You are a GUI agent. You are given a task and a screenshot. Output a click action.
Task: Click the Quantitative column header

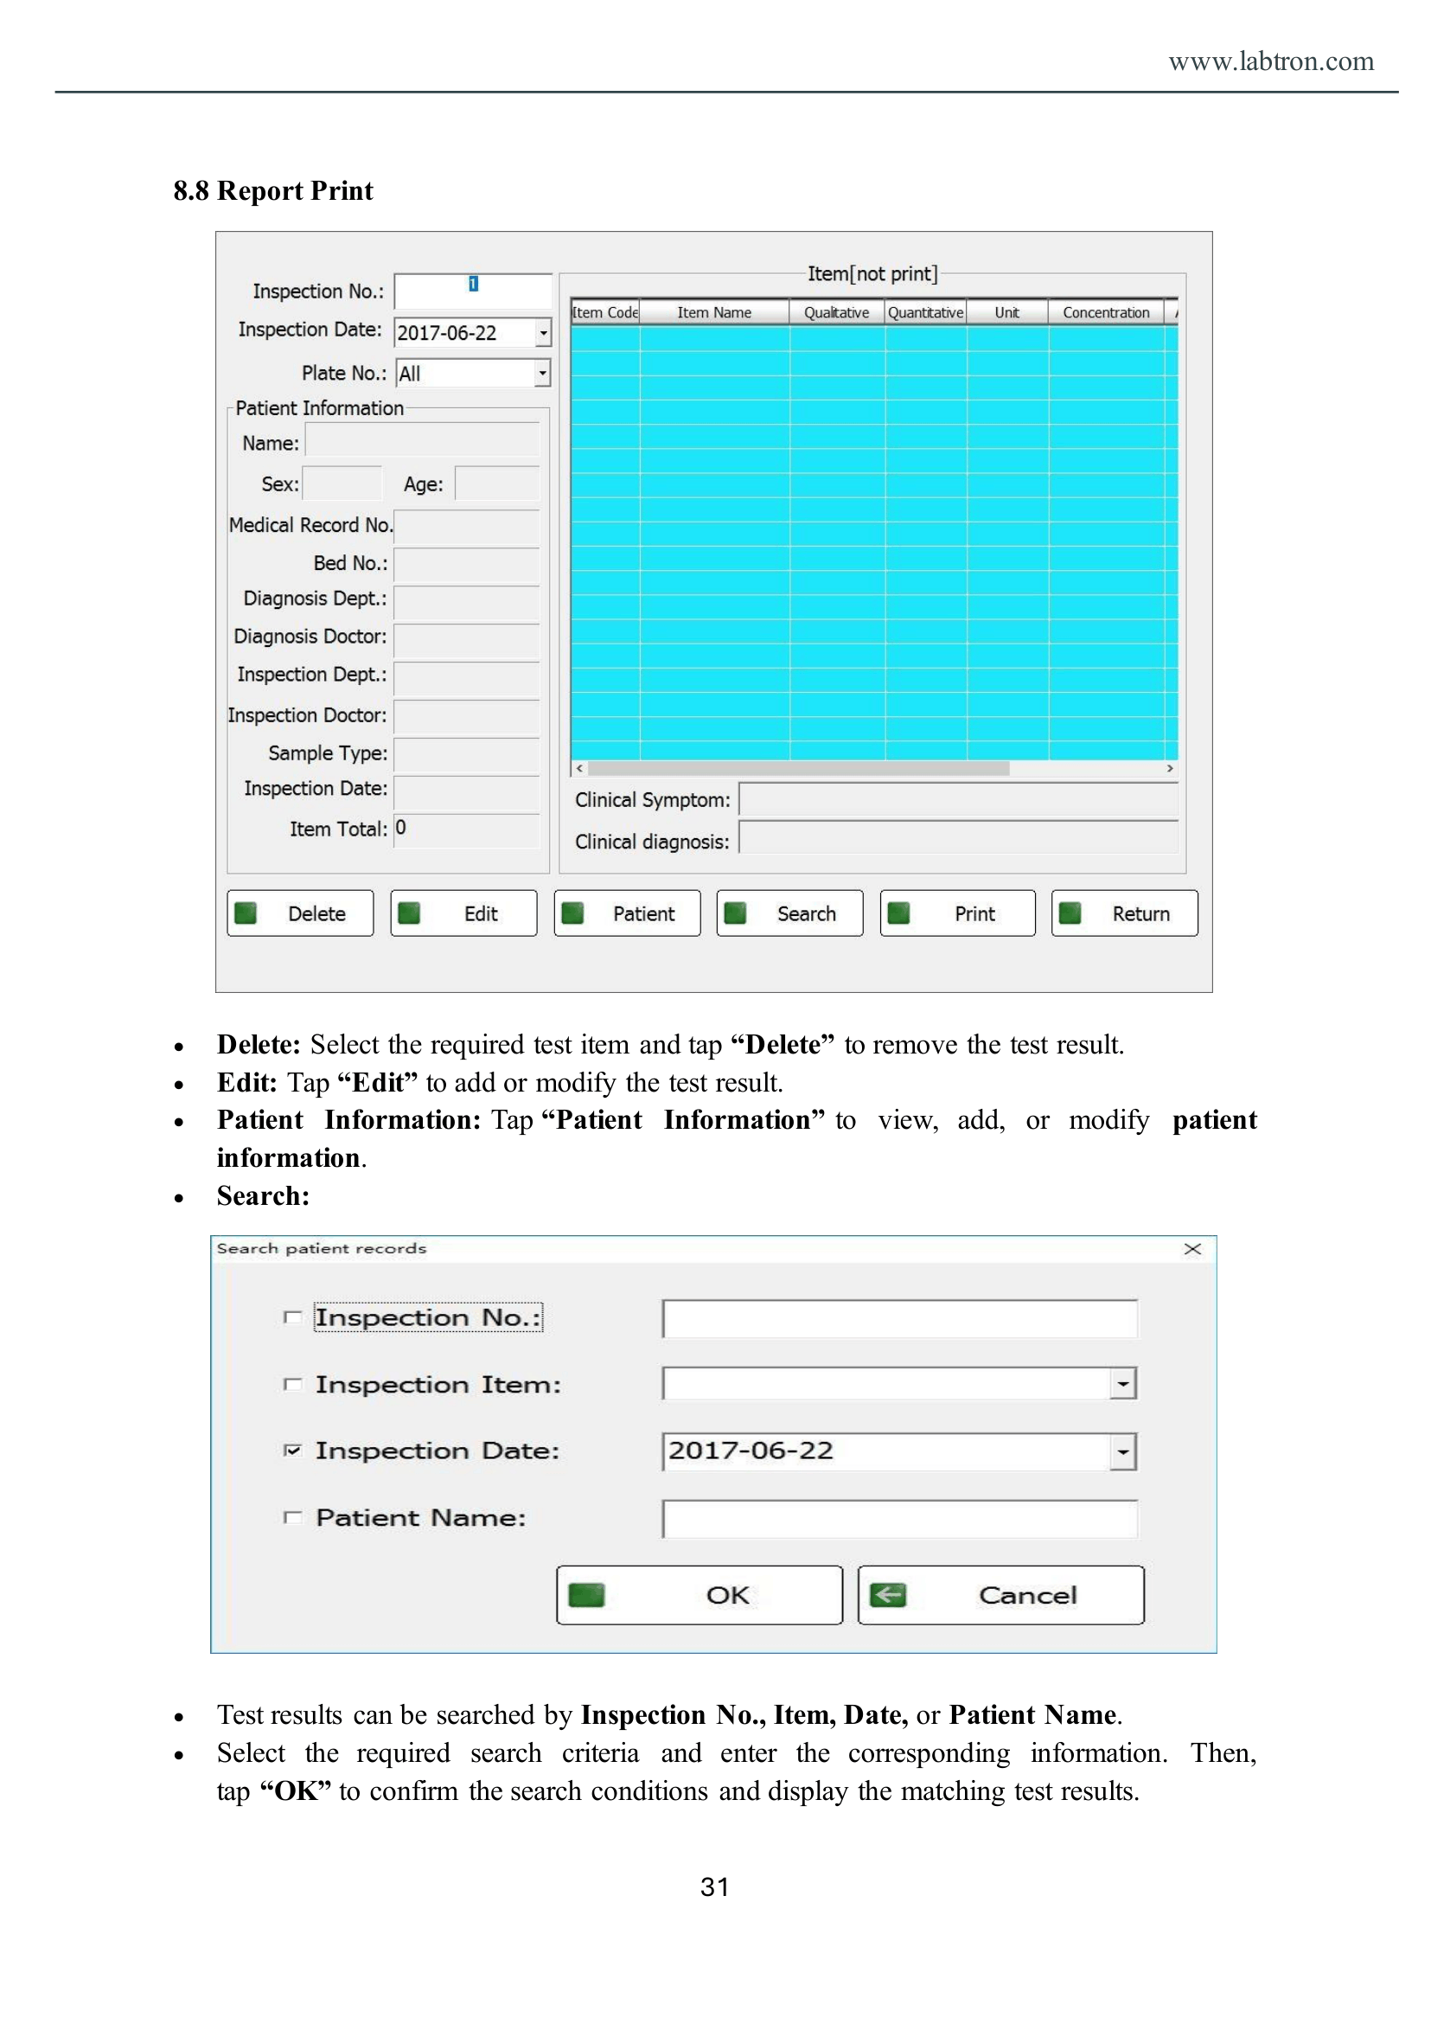coord(926,312)
